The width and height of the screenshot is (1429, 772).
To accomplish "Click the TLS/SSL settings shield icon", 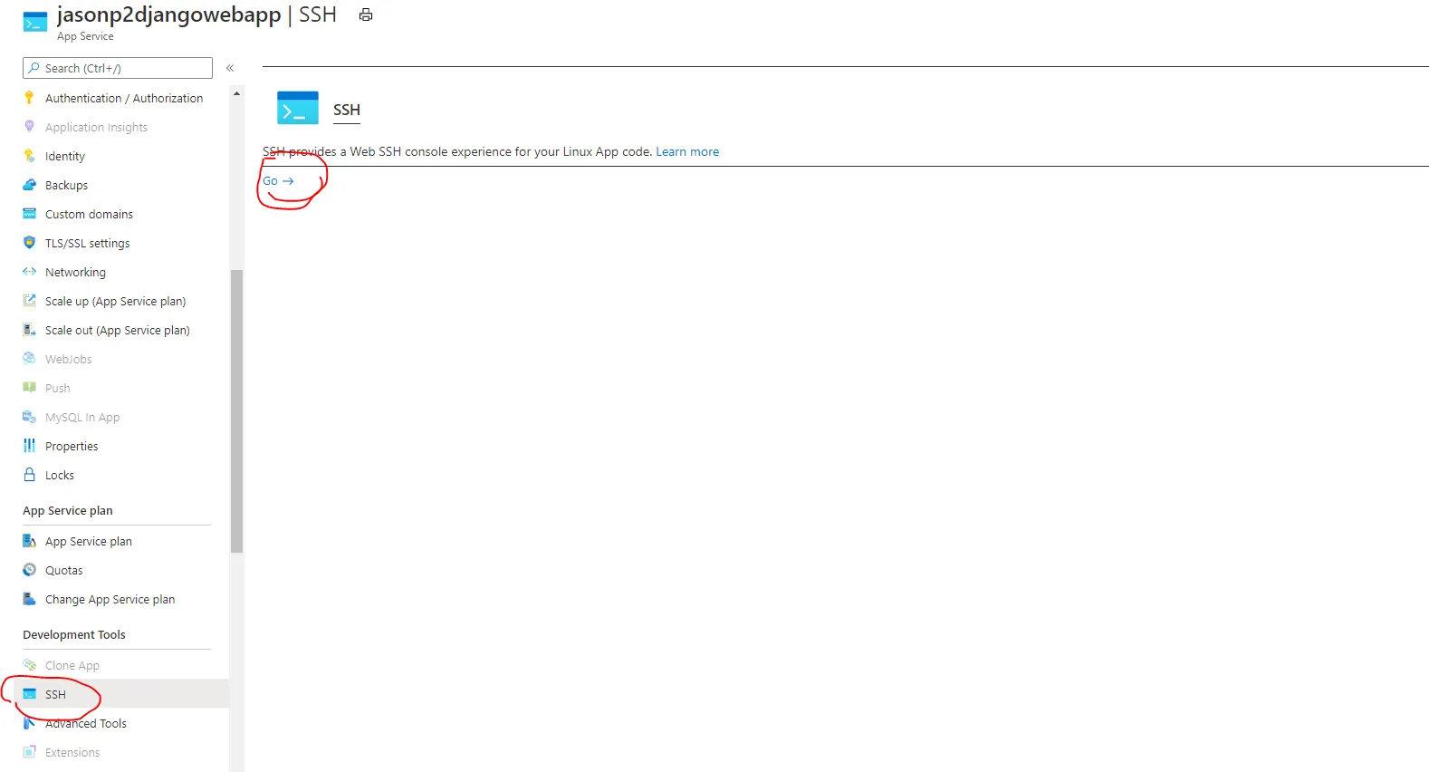I will coord(29,243).
